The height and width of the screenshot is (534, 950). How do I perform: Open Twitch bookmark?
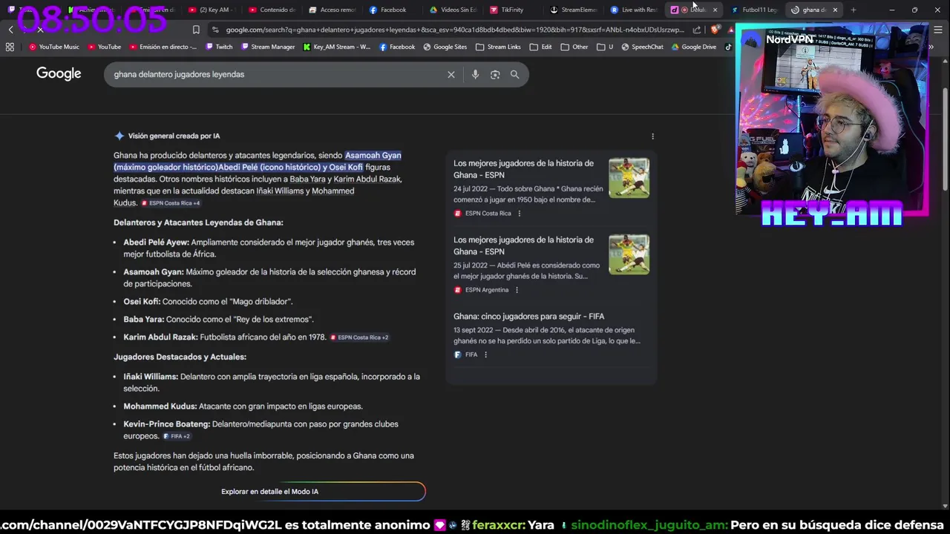tap(219, 47)
